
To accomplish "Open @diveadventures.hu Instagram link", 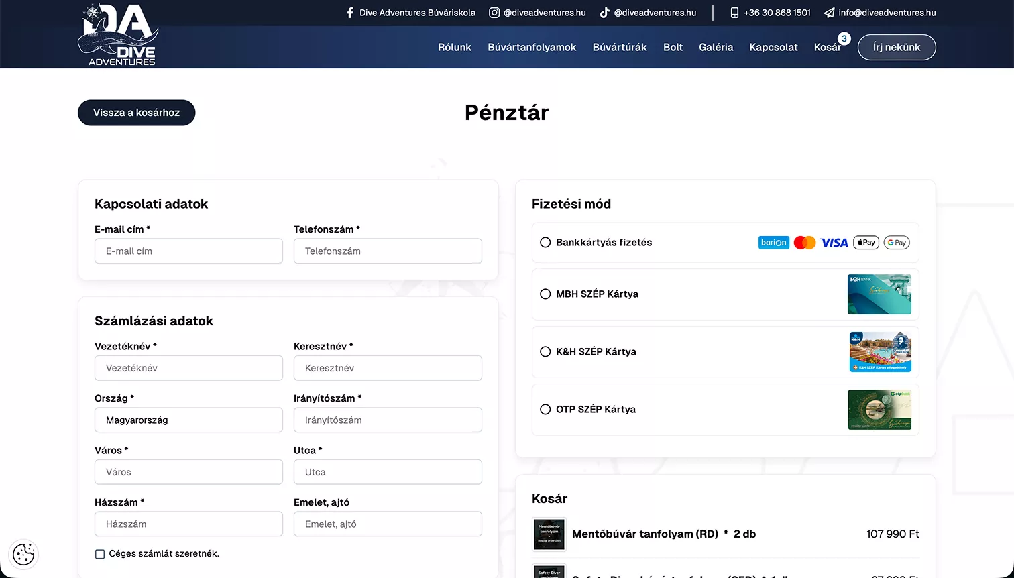I will tap(545, 13).
